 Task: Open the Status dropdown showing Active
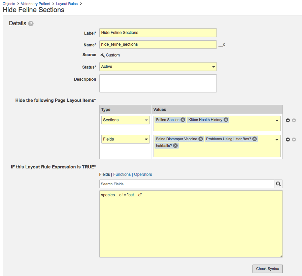click(x=158, y=67)
